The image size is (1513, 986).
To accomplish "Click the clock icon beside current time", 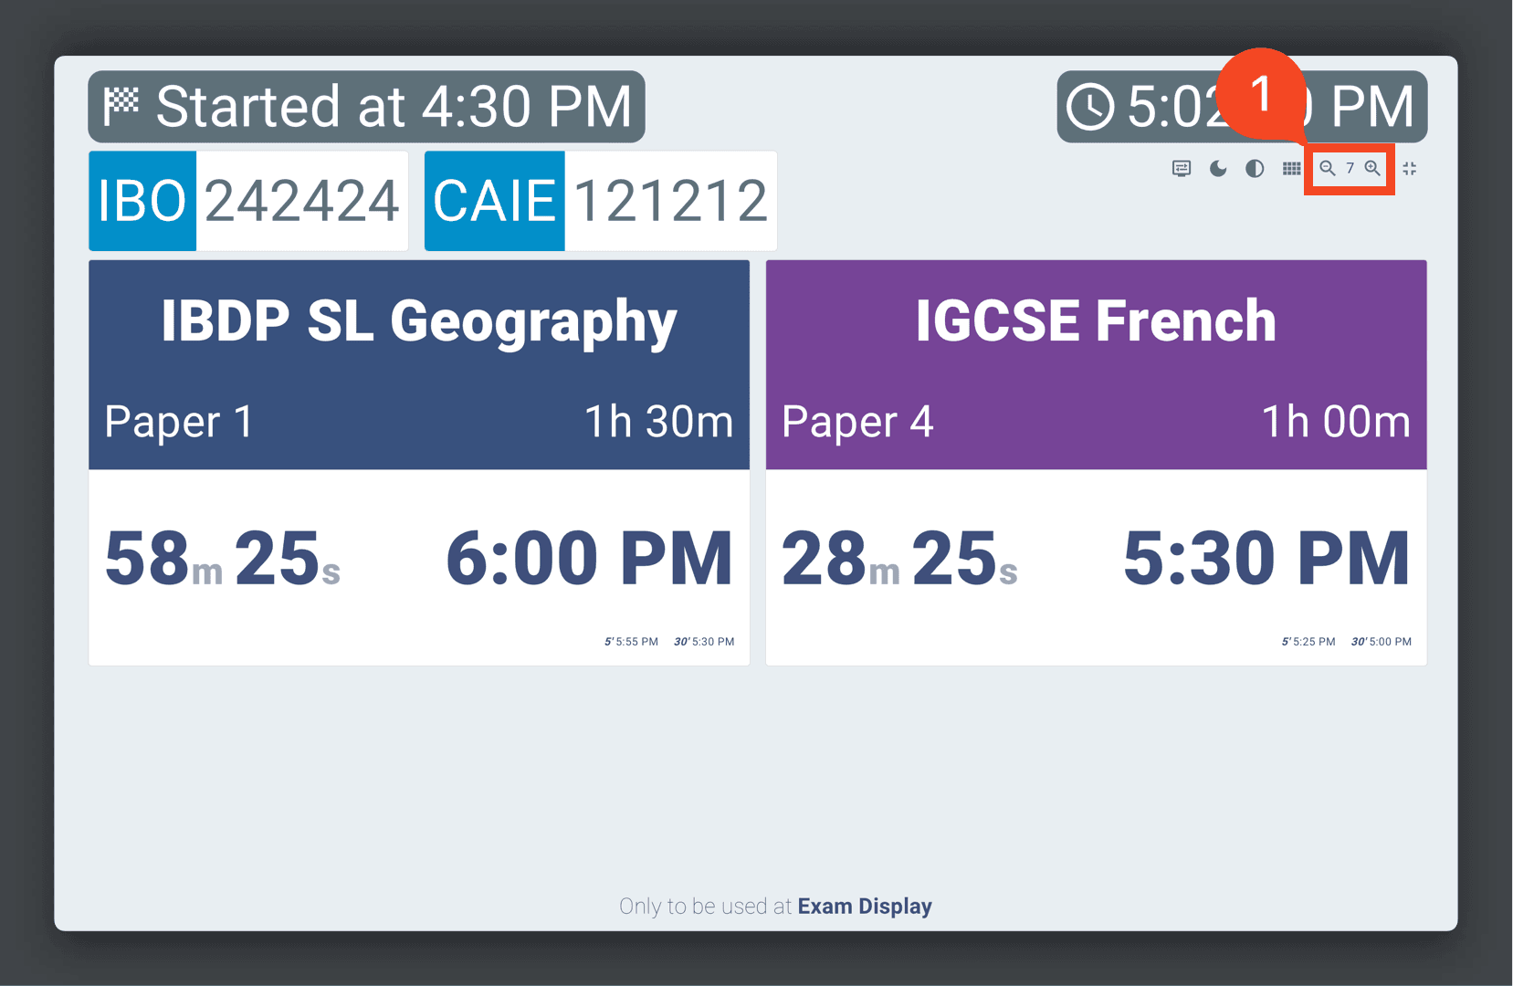I will tap(1090, 107).
